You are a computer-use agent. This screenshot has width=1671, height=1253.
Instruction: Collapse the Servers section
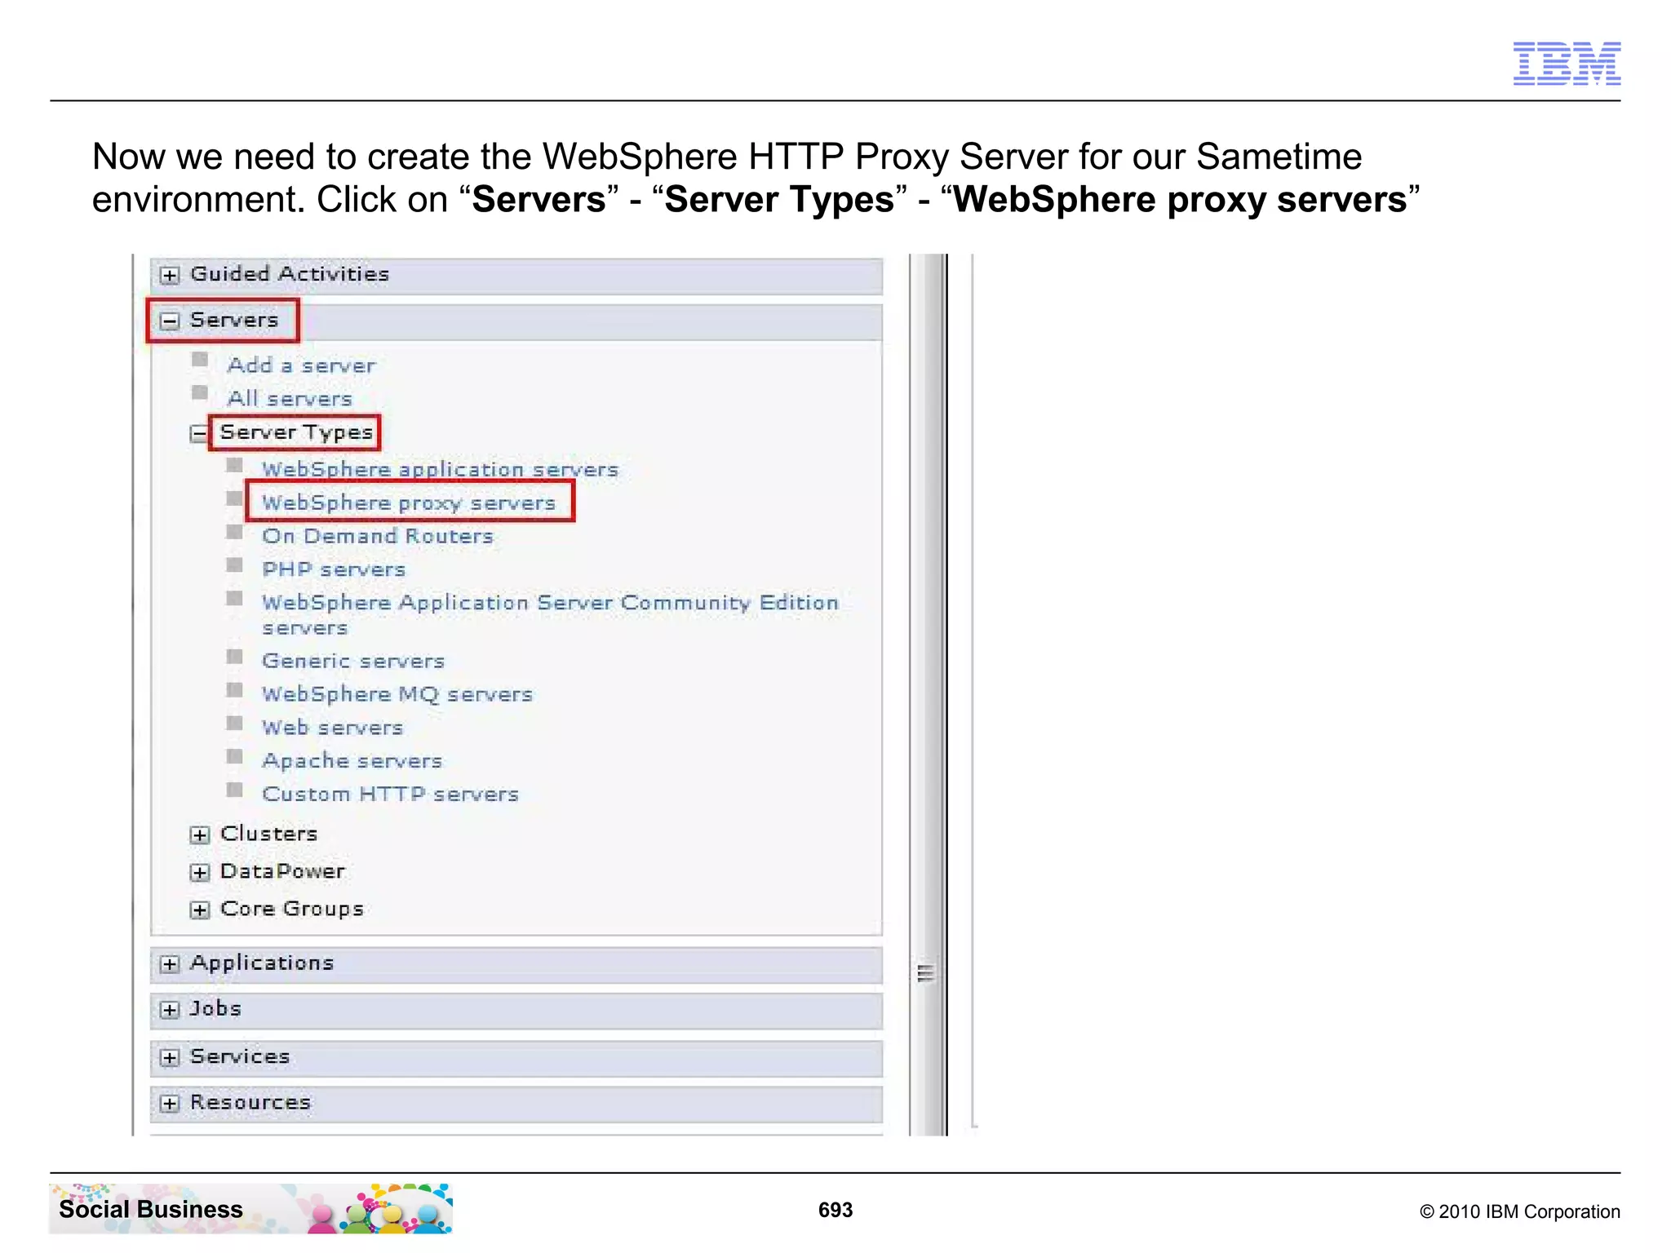pyautogui.click(x=170, y=321)
